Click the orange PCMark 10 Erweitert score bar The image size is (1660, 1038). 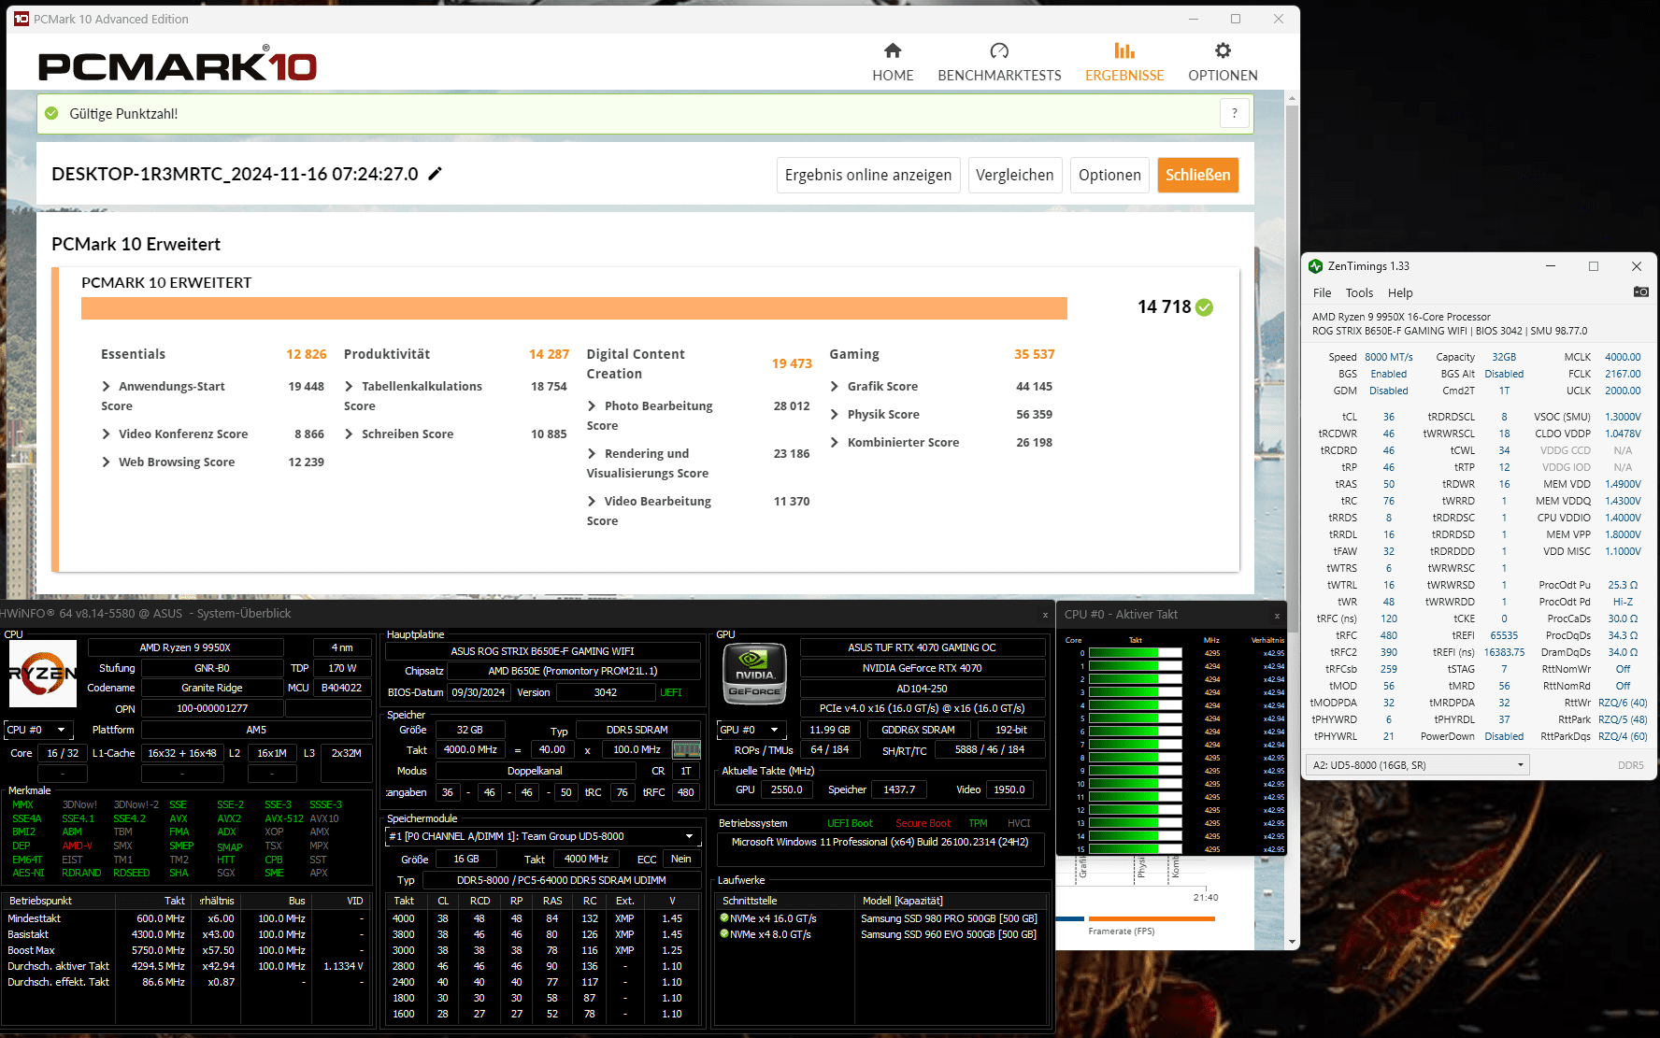click(574, 308)
